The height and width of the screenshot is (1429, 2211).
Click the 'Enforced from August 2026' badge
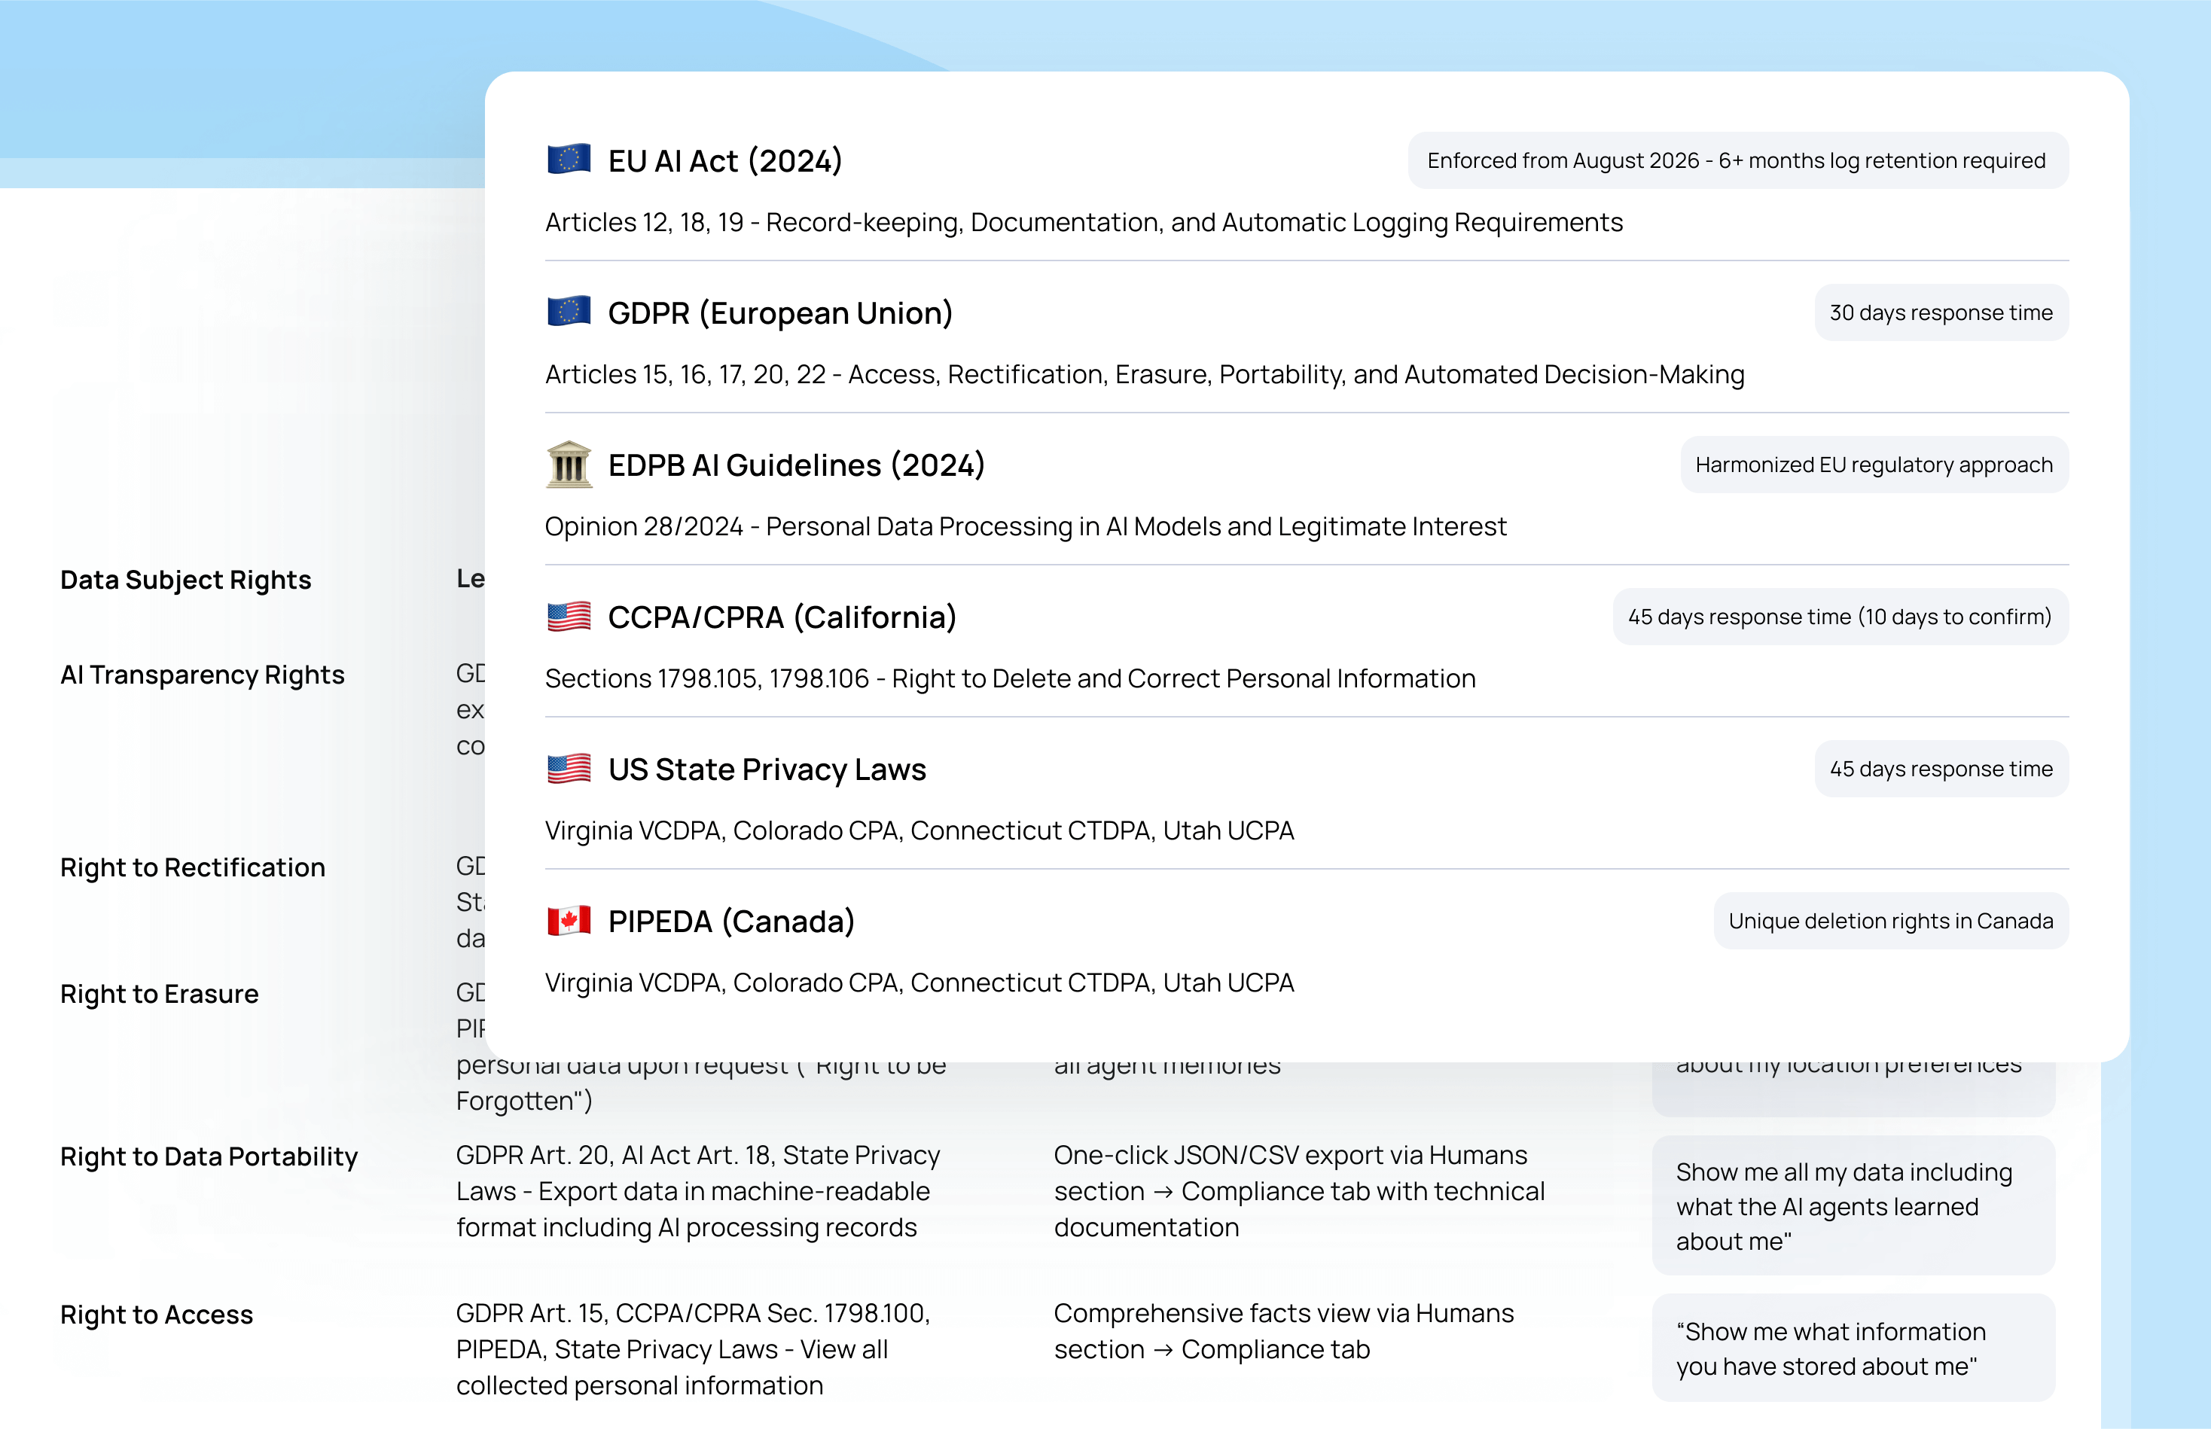1737,160
